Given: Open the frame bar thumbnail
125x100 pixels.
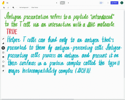Looking at the screenshot, I should pos(63,3).
